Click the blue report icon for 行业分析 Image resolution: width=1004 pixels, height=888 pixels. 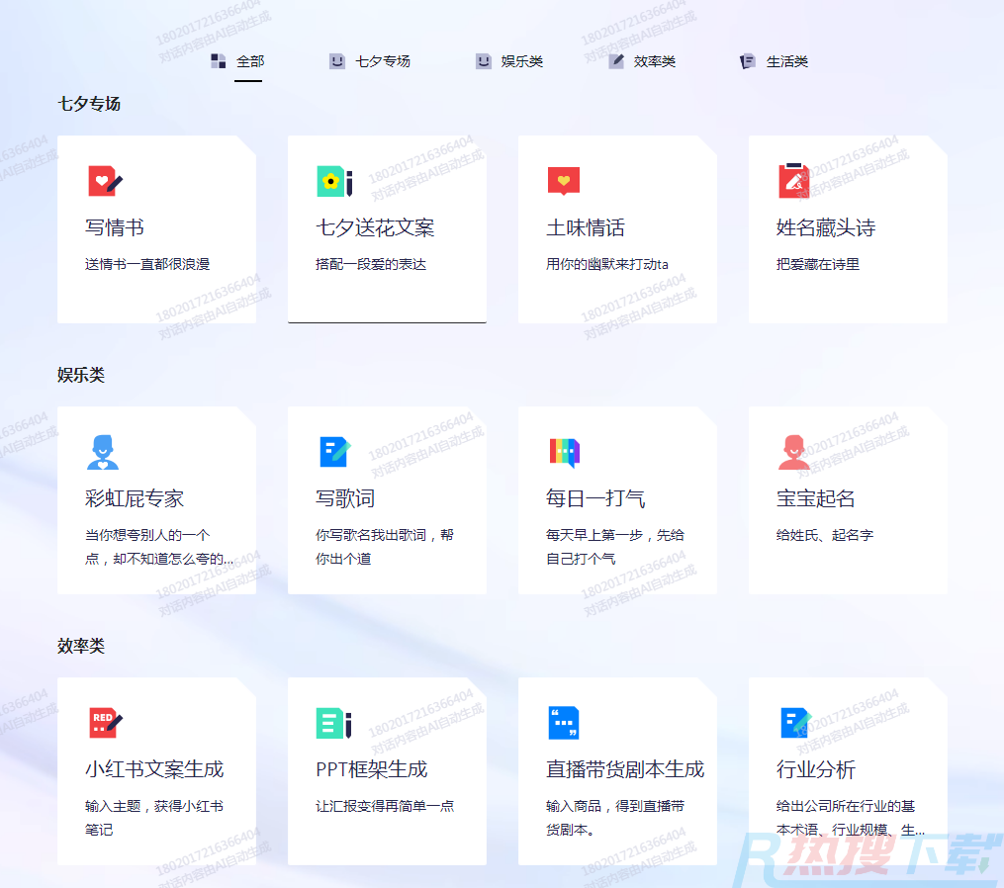point(794,723)
